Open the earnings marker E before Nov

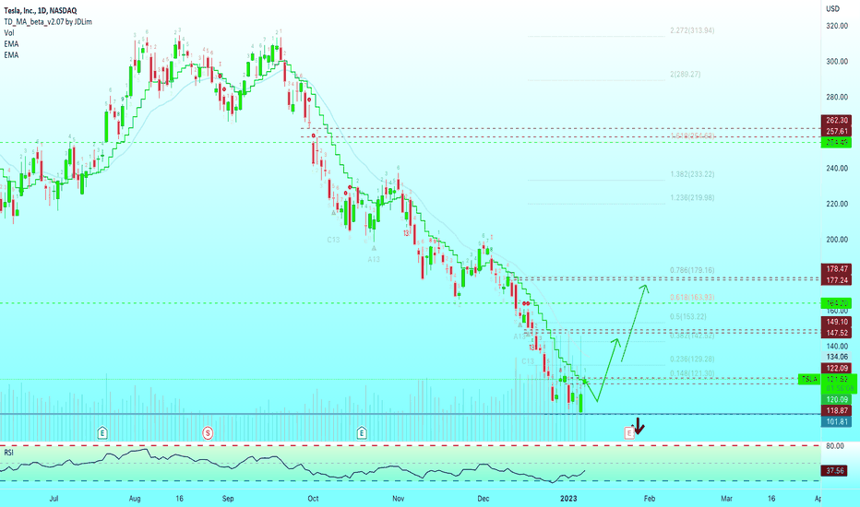(362, 433)
